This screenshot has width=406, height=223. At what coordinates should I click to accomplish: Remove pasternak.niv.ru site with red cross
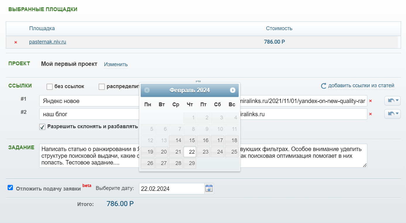tap(16, 42)
